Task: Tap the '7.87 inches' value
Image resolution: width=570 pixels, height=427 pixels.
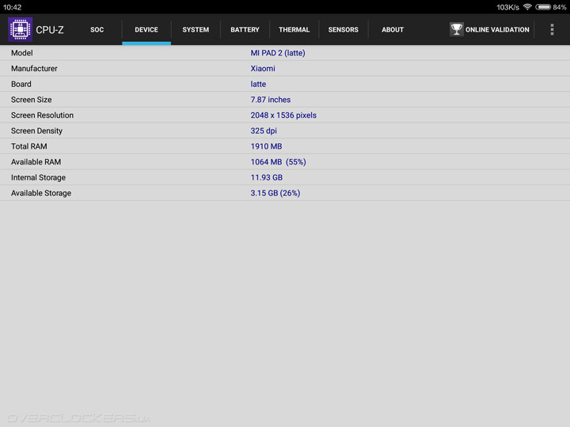Action: [x=271, y=100]
